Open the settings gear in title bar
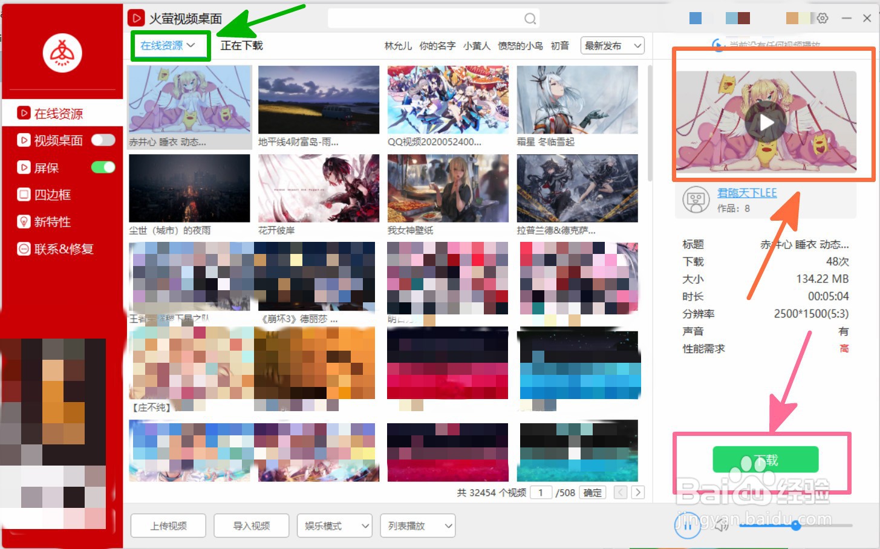Image resolution: width=880 pixels, height=549 pixels. pos(823,18)
